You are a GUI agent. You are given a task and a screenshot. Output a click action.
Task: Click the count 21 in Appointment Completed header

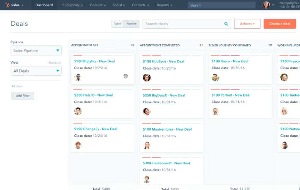[201, 45]
